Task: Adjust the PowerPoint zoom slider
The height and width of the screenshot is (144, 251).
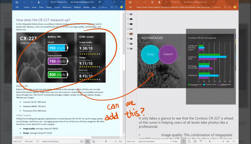Action: [x=210, y=142]
